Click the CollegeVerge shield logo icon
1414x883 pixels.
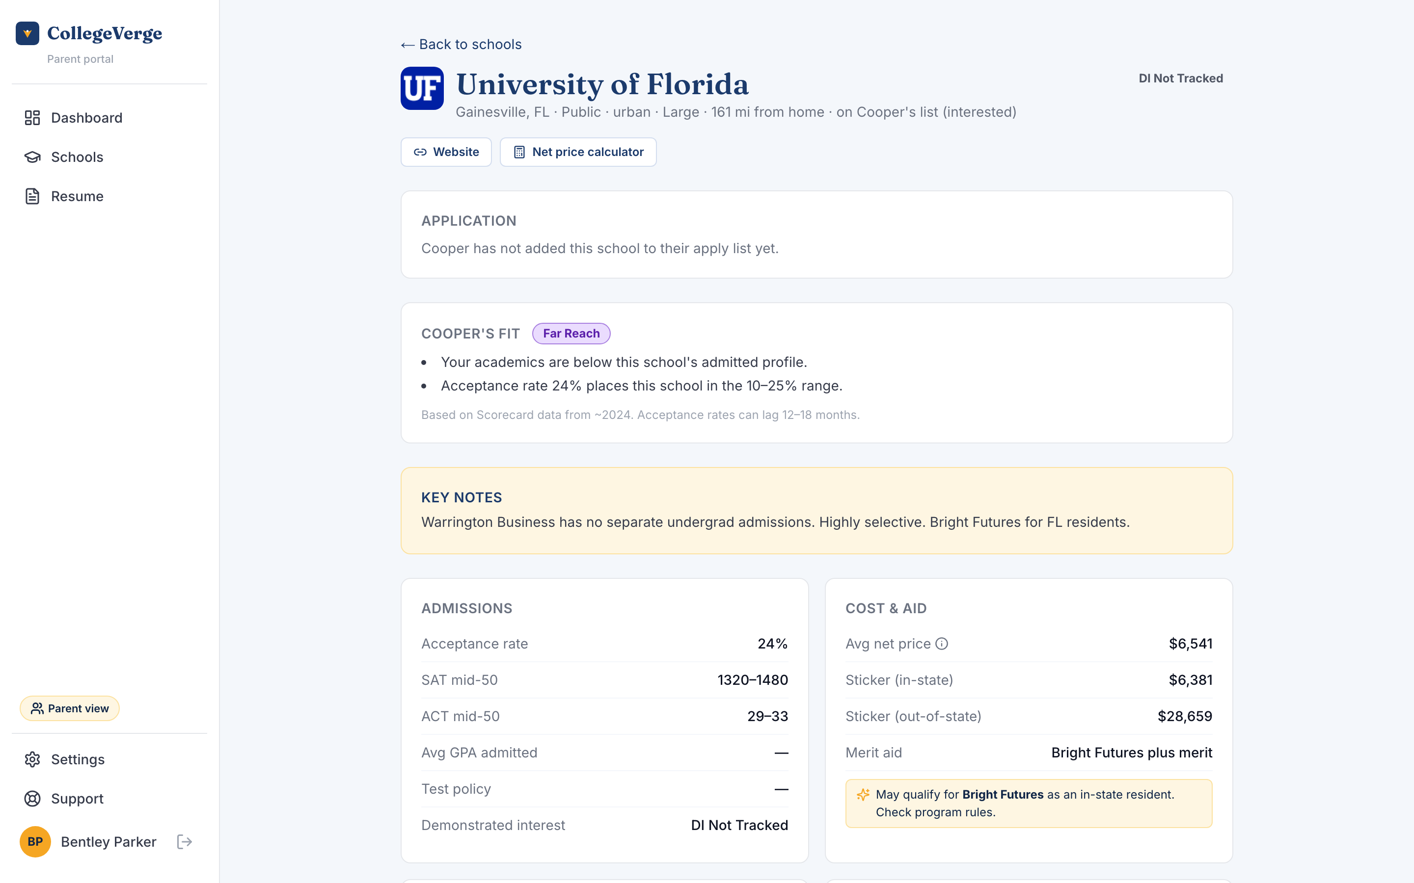click(27, 33)
